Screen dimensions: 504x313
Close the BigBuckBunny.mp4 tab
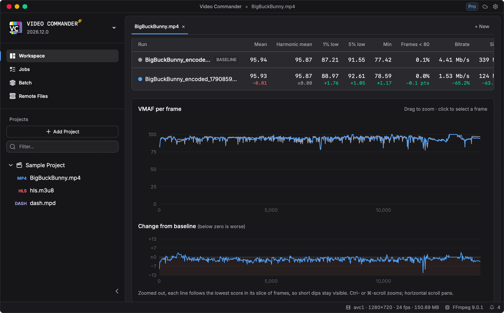point(183,27)
